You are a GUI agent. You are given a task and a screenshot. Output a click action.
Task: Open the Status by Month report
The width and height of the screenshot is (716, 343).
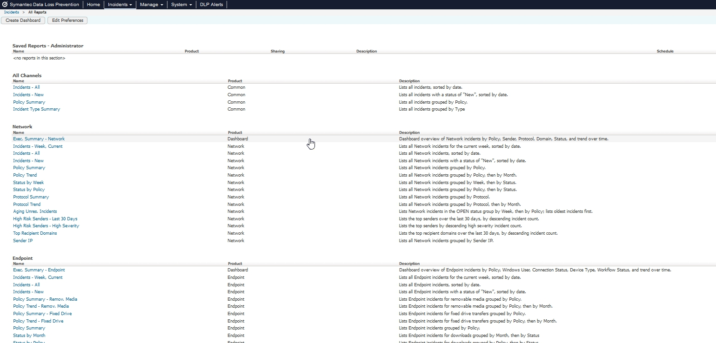click(x=29, y=336)
